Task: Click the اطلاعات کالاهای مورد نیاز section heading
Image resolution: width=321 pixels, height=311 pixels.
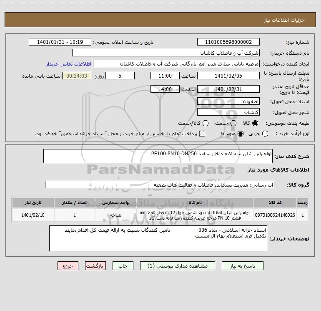Action: [x=278, y=170]
